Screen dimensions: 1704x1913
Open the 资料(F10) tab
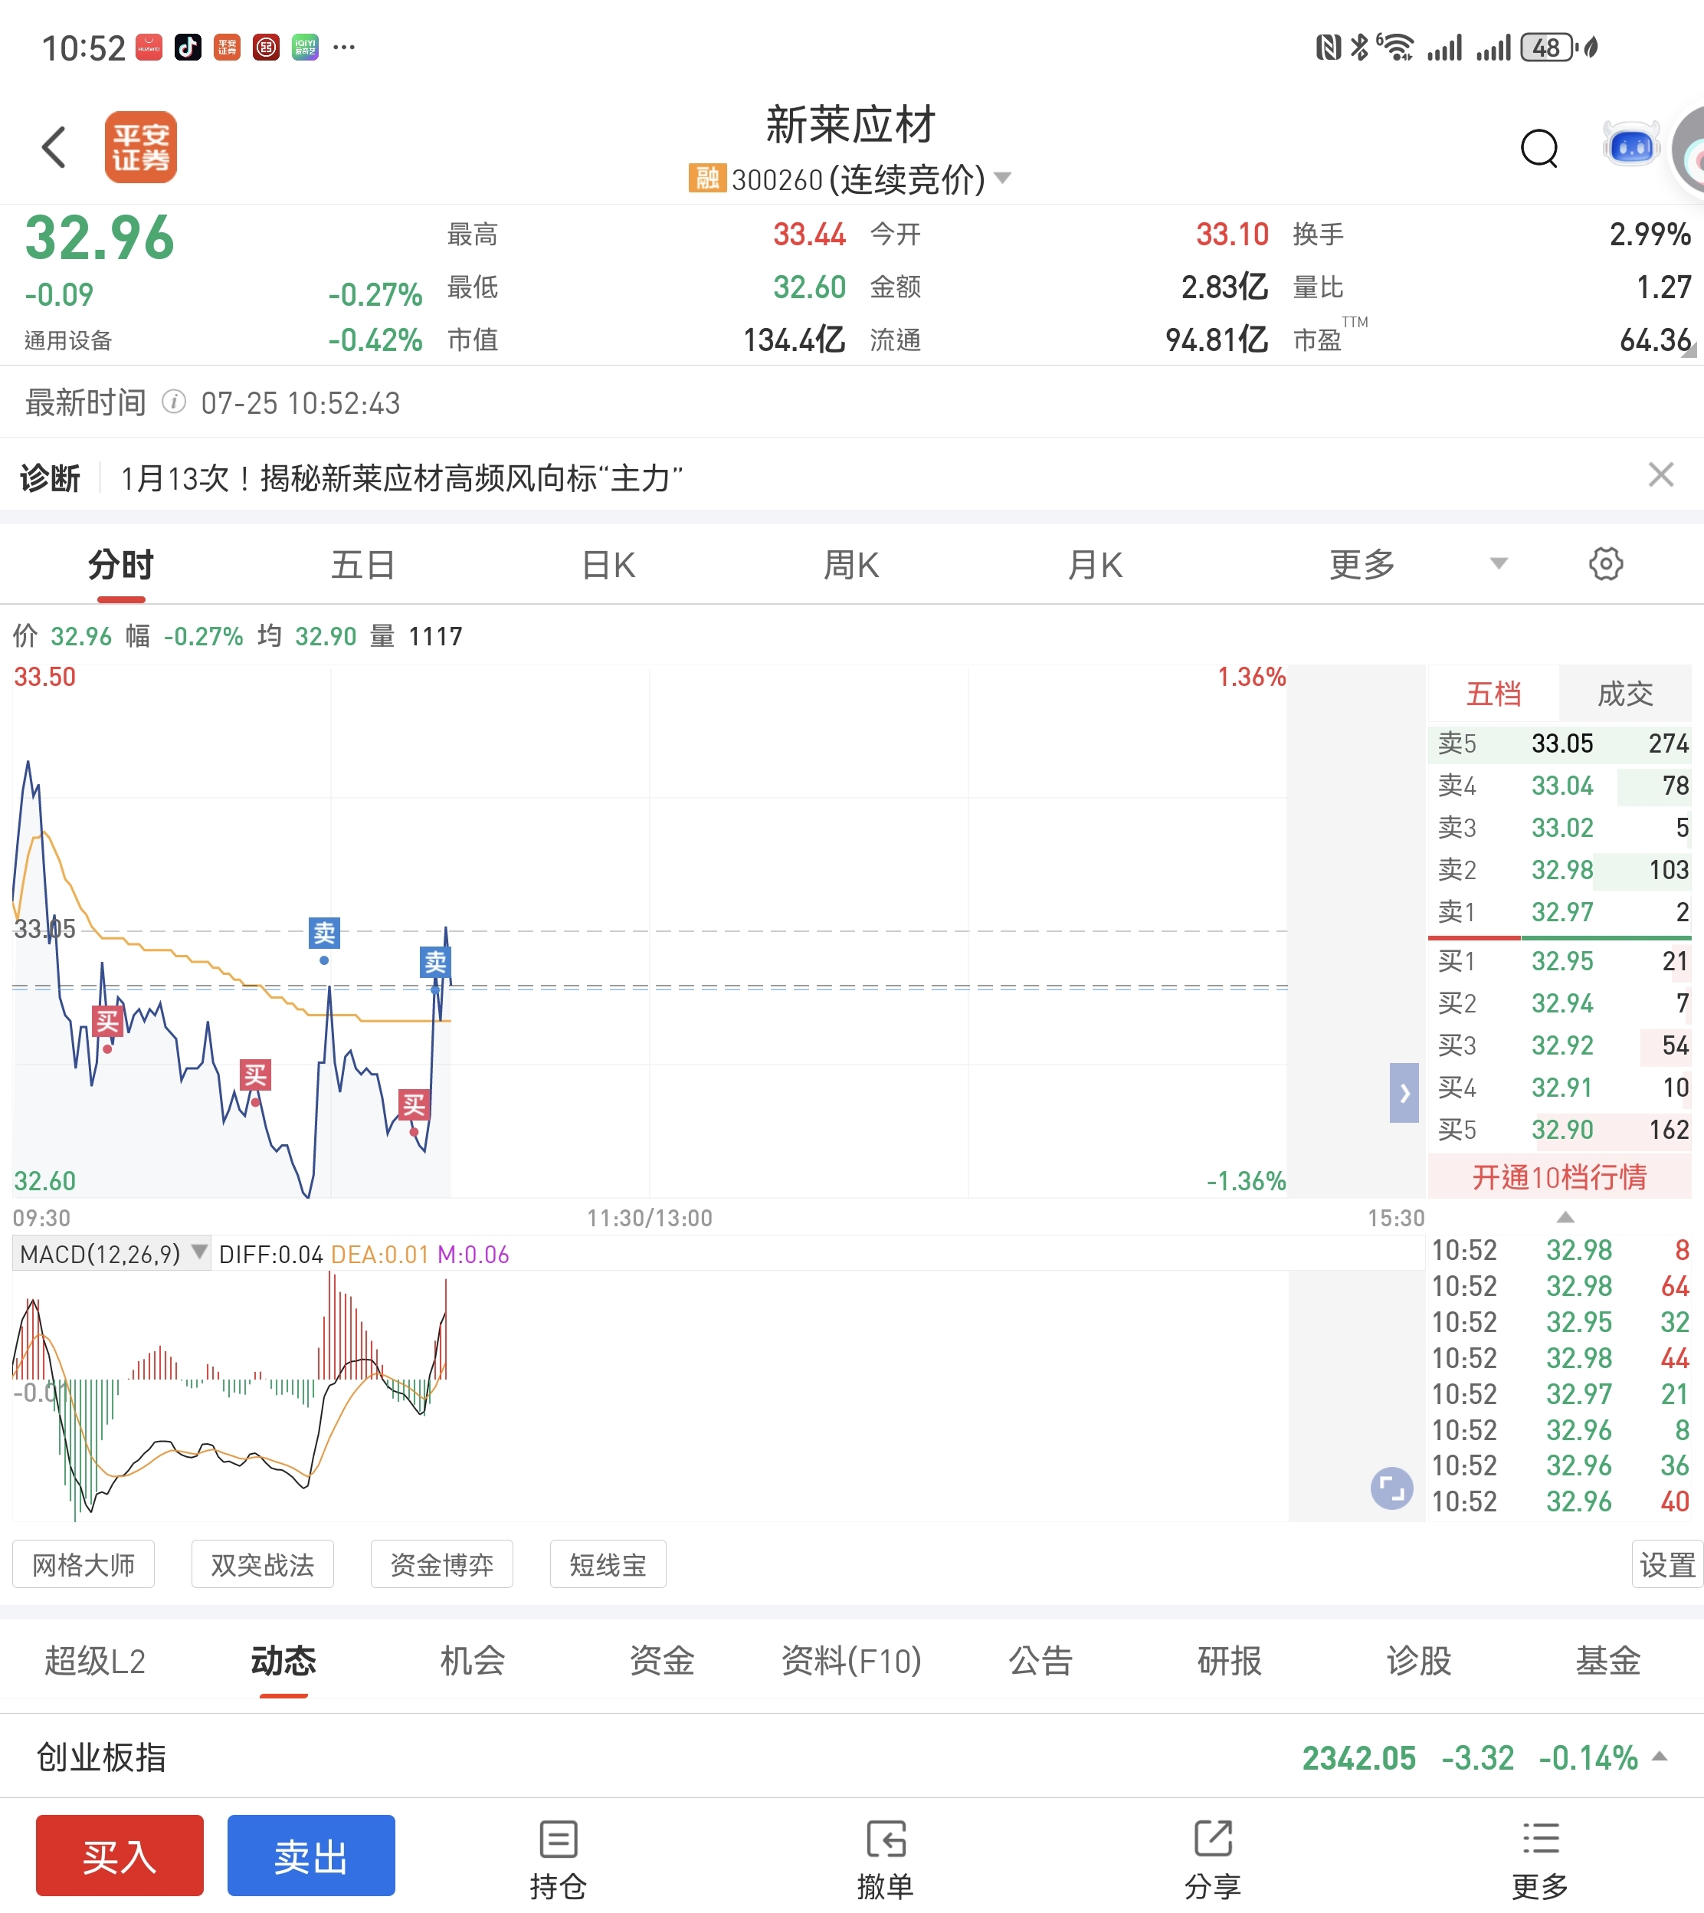point(851,1661)
